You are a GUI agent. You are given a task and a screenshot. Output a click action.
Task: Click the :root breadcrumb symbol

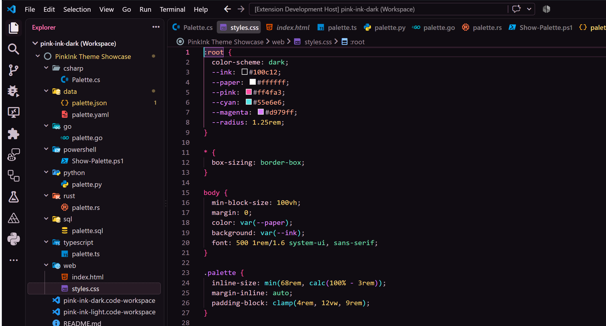[357, 42]
